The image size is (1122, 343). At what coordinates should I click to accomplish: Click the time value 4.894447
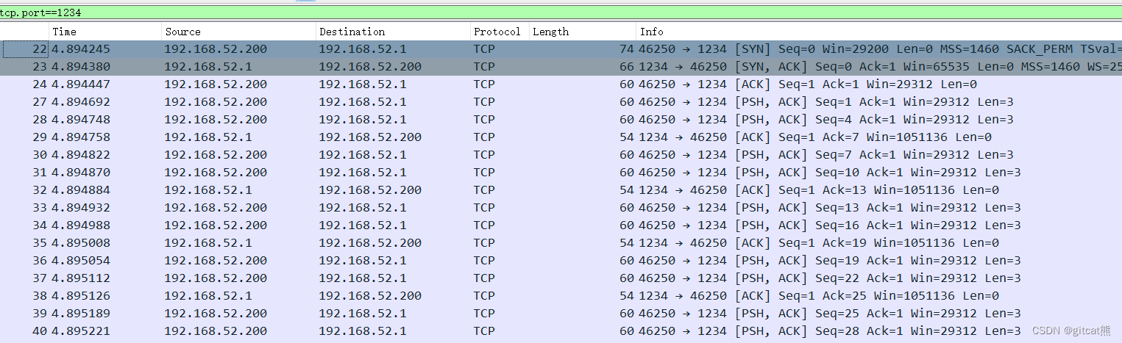81,84
